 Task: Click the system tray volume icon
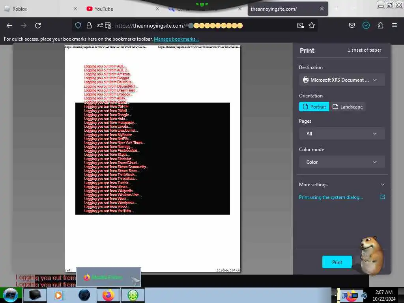(x=364, y=296)
